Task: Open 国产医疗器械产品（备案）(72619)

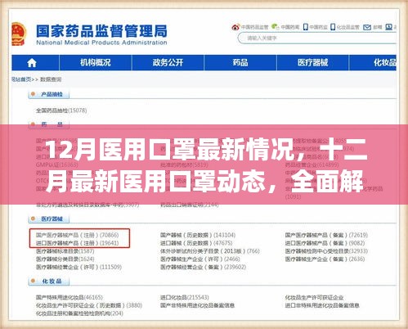Action: (326, 235)
